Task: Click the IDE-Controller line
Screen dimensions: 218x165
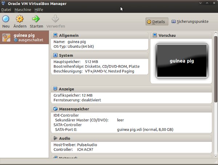Action: 66,115
